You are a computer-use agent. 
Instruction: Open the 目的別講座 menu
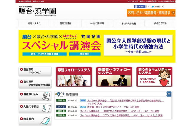coord(66,23)
